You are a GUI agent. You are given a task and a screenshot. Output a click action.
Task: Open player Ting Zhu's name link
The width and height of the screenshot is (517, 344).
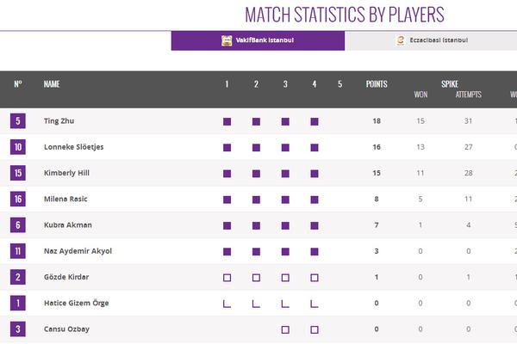[x=59, y=121]
